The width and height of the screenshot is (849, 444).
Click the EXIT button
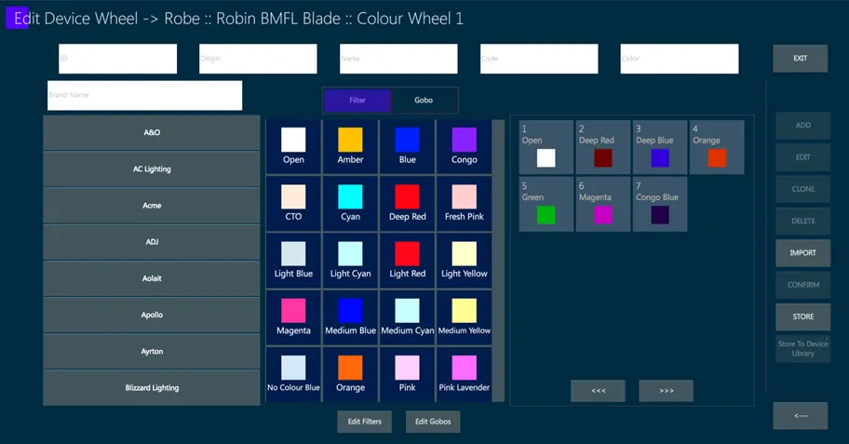tap(801, 59)
